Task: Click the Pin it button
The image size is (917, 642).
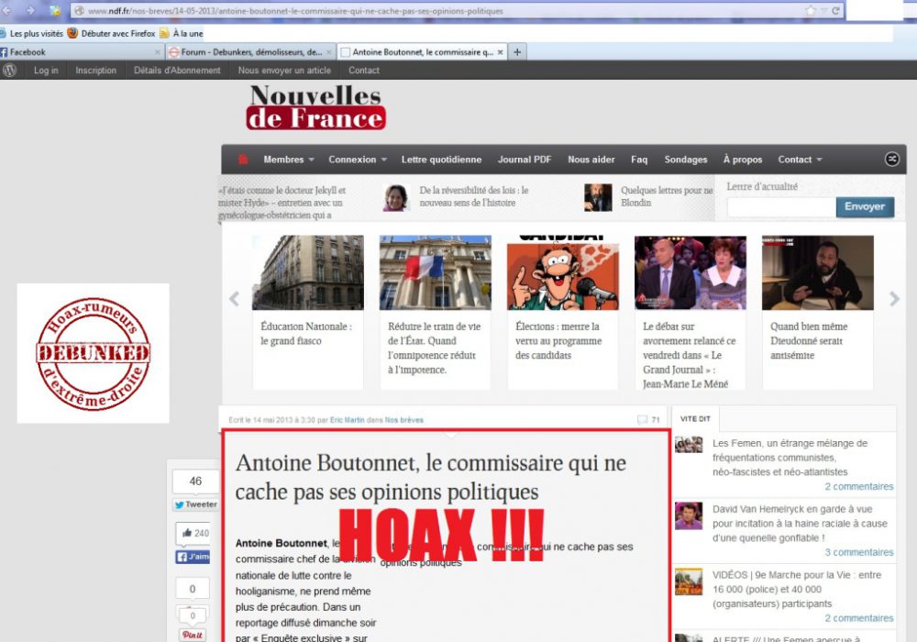Action: pos(193,635)
